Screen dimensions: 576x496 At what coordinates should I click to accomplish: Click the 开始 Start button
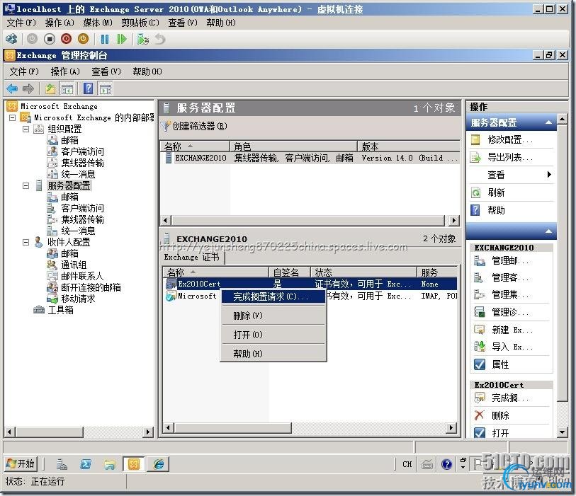click(x=21, y=464)
